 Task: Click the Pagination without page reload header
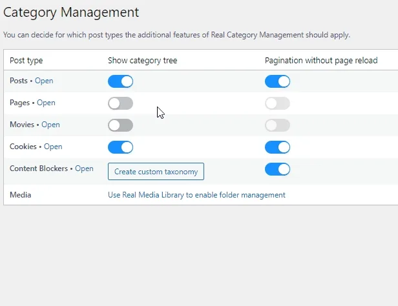pyautogui.click(x=321, y=61)
